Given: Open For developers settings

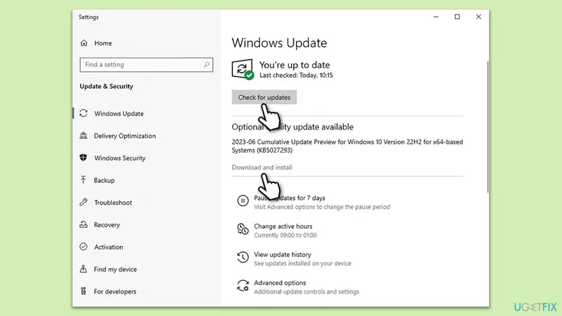Looking at the screenshot, I should click(115, 292).
